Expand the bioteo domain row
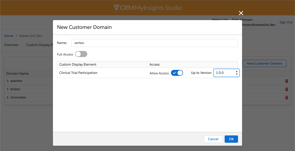Viewport: 295px width, 151px height. [8, 89]
